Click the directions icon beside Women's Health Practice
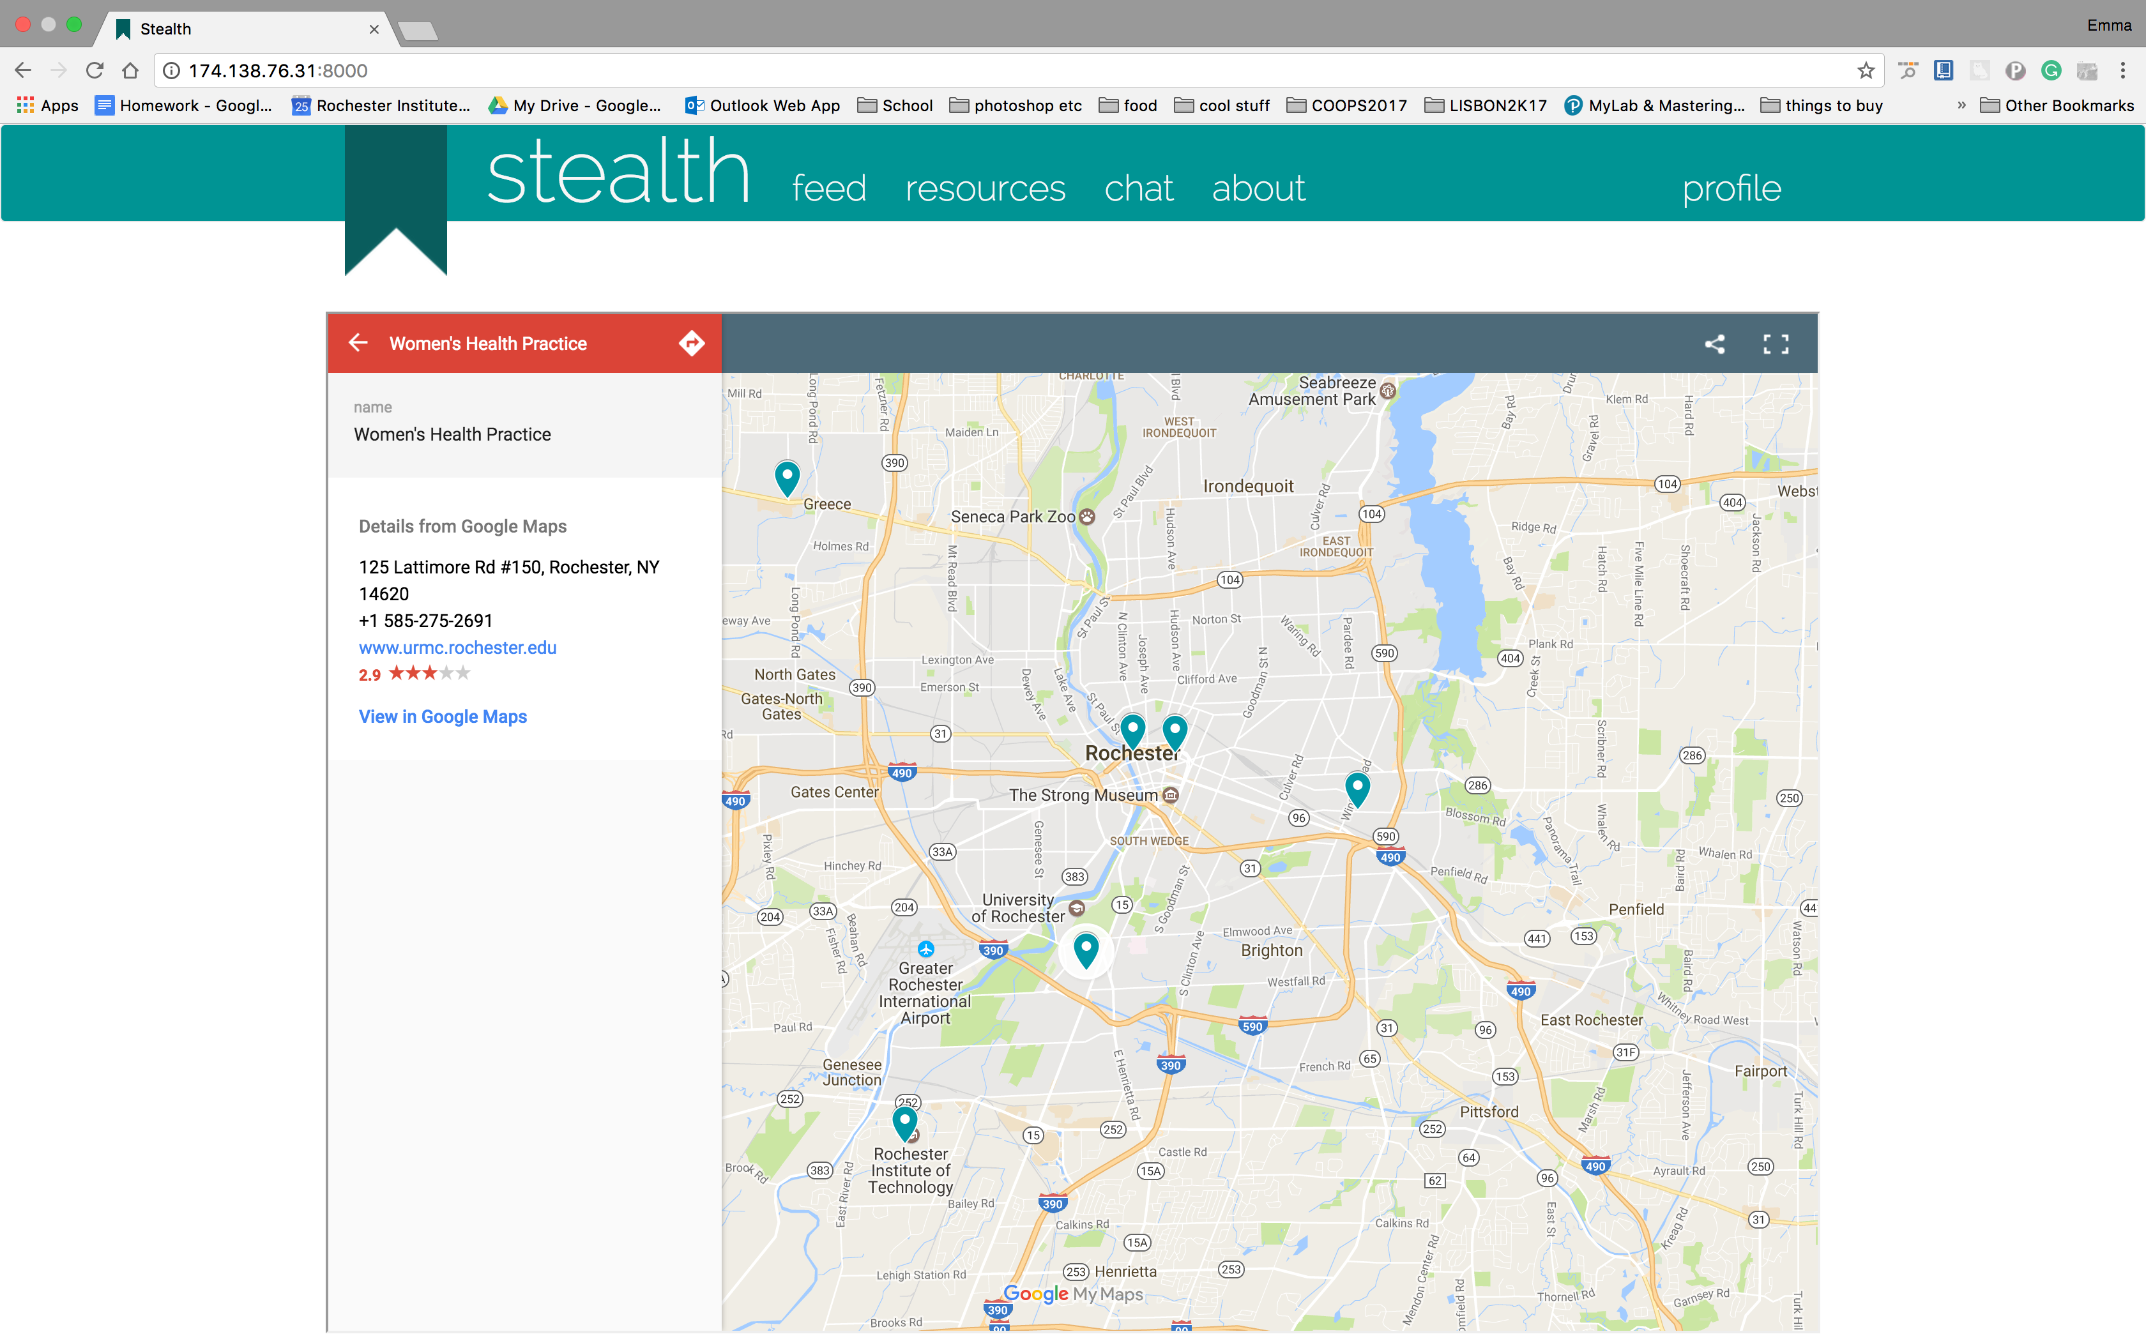Image resolution: width=2146 pixels, height=1341 pixels. [692, 344]
